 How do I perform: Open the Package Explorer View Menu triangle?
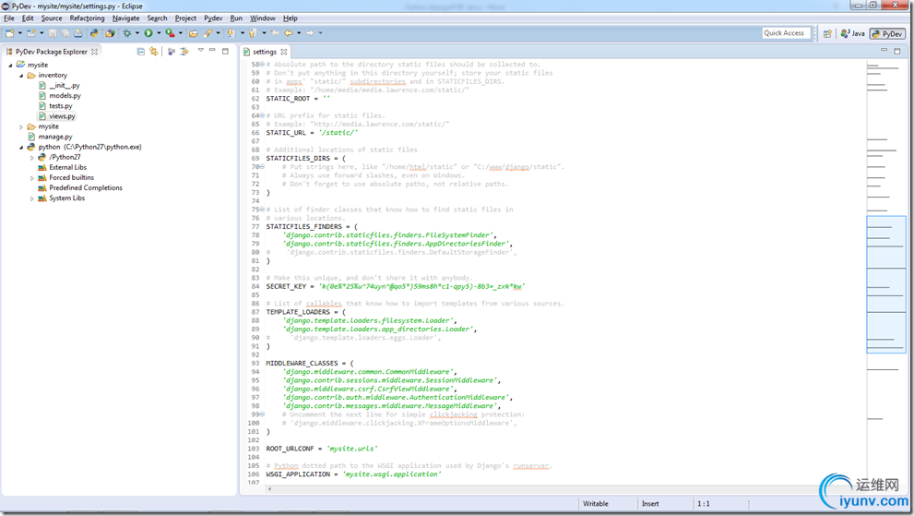coord(200,50)
